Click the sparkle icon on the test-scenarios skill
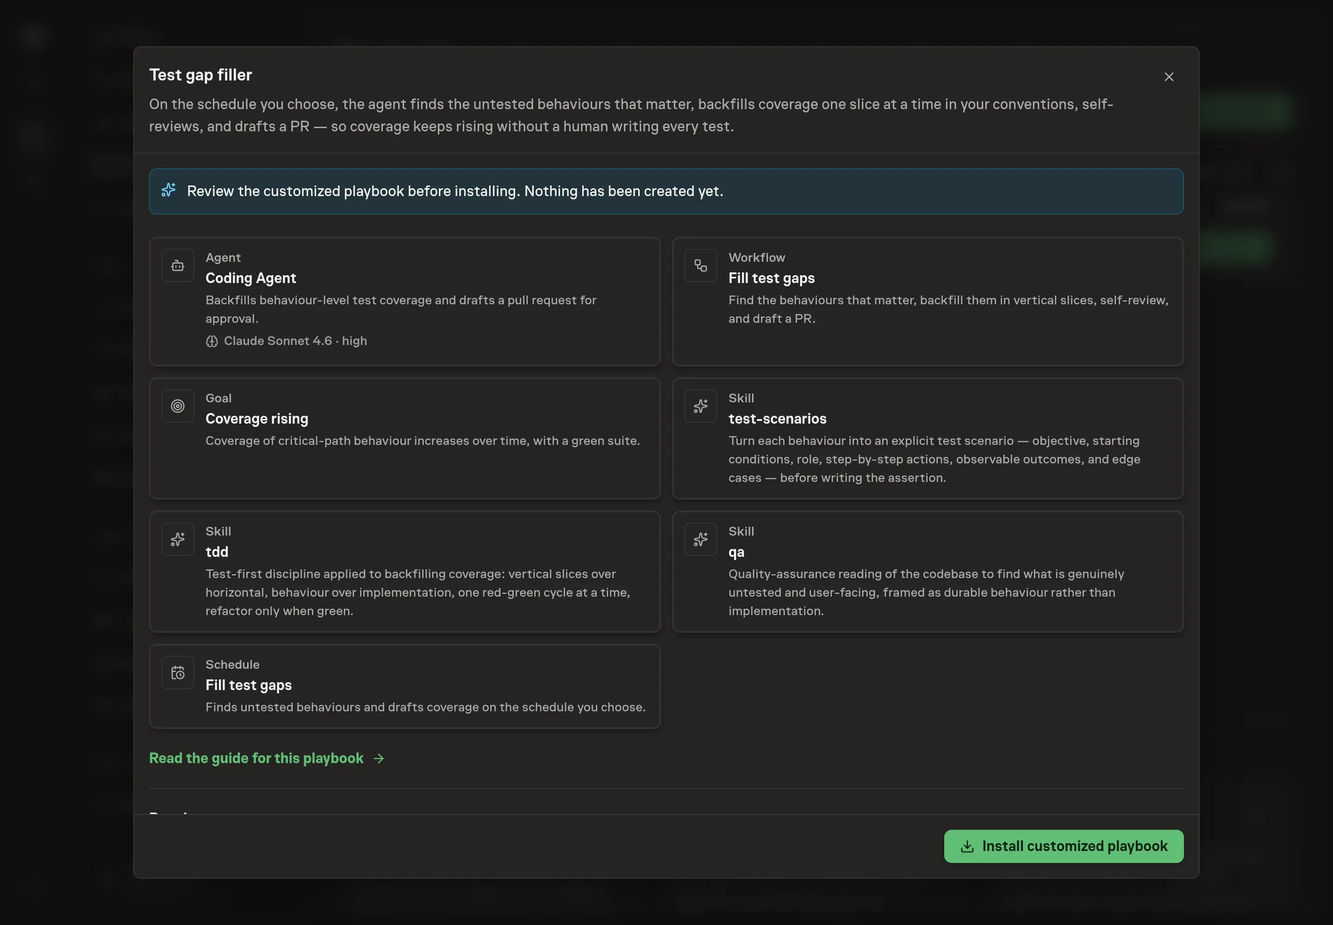 tap(700, 406)
